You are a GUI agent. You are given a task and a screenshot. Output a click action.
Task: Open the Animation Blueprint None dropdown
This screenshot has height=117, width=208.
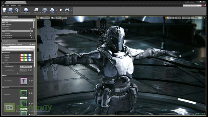(23, 70)
